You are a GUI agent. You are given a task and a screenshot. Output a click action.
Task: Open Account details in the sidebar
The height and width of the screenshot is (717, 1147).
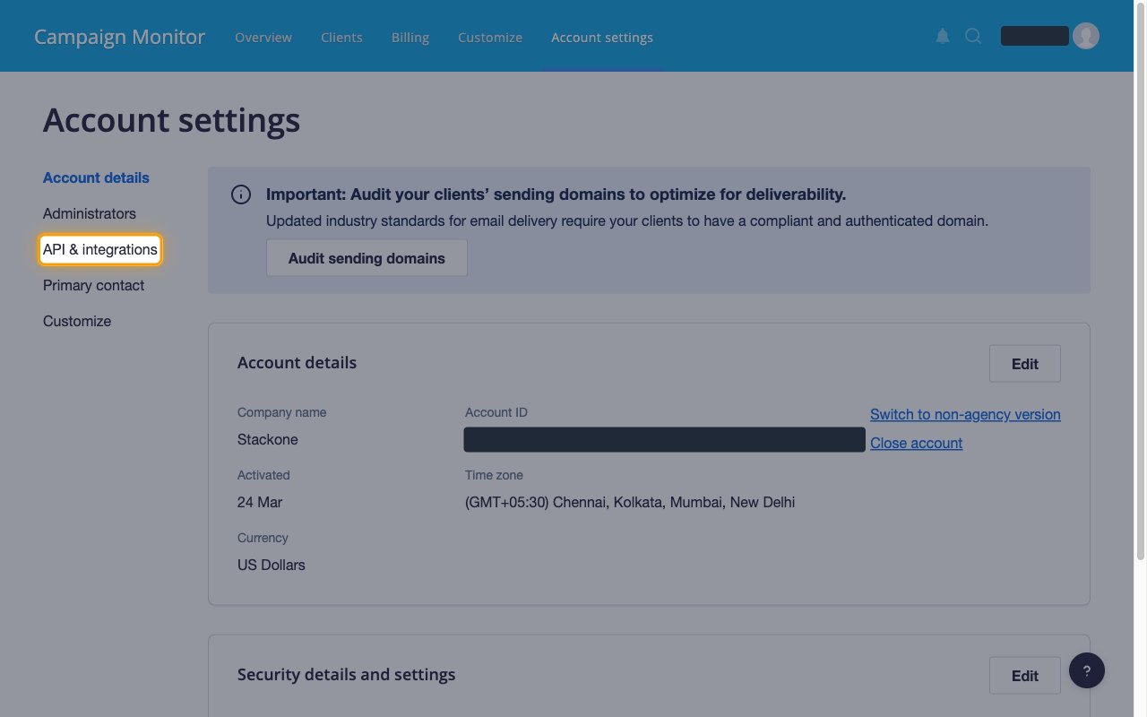tap(96, 177)
